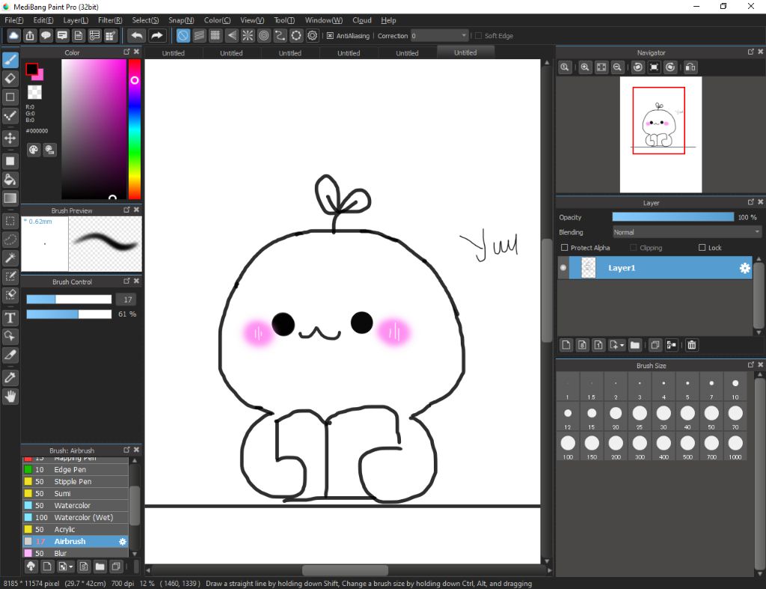Image resolution: width=766 pixels, height=589 pixels.
Task: Open the Correction dropdown
Action: tap(439, 36)
